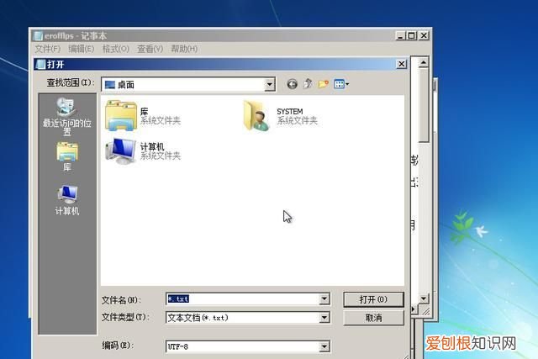The height and width of the screenshot is (359, 538).
Task: Click Notepad scrollbar down arrow
Action: coord(424,298)
